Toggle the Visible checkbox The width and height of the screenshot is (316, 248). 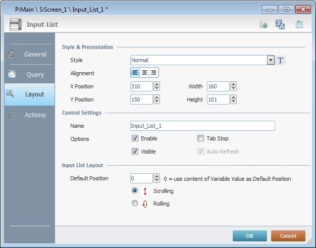point(135,152)
